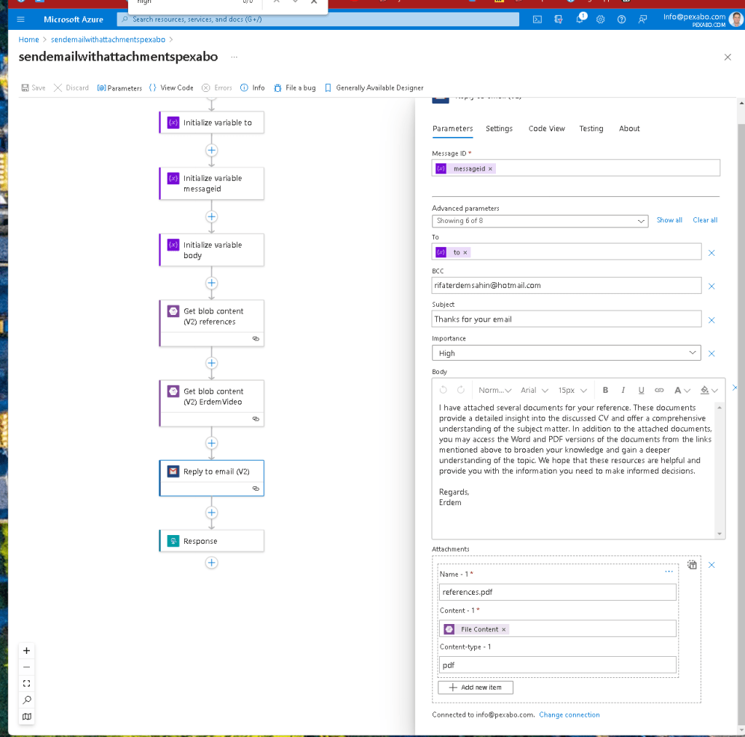Remove the Subject parameter
This screenshot has width=745, height=737.
[x=712, y=320]
